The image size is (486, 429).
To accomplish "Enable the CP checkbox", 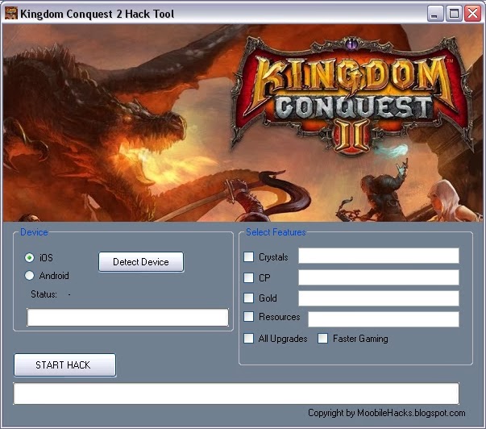I will click(248, 277).
